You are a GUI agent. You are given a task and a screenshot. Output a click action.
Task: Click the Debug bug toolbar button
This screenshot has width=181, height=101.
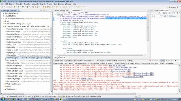pyautogui.click(x=18, y=7)
